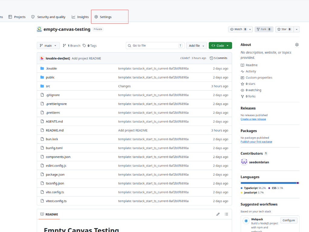Viewport: 309px width, 232px height.
Task: Click the file icon beside bunfig.toml
Action: point(42,148)
